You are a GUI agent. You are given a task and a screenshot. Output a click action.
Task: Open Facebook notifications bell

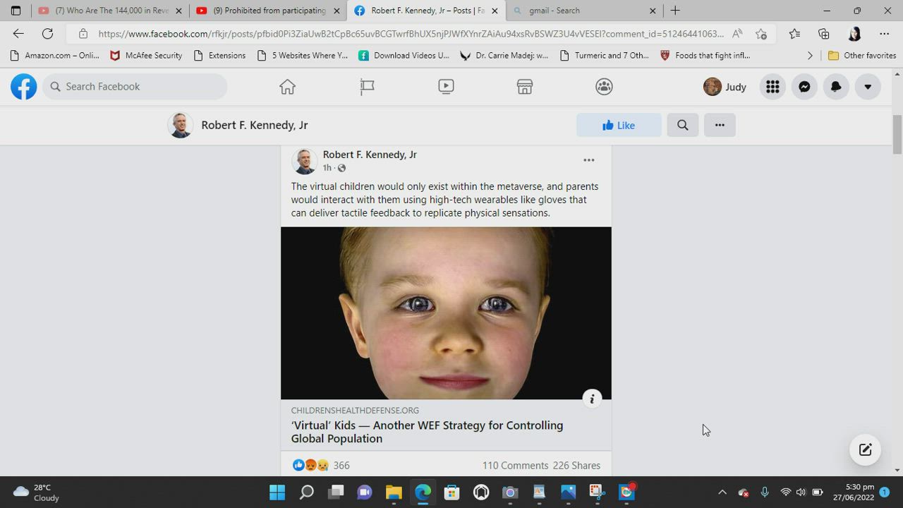pos(836,87)
